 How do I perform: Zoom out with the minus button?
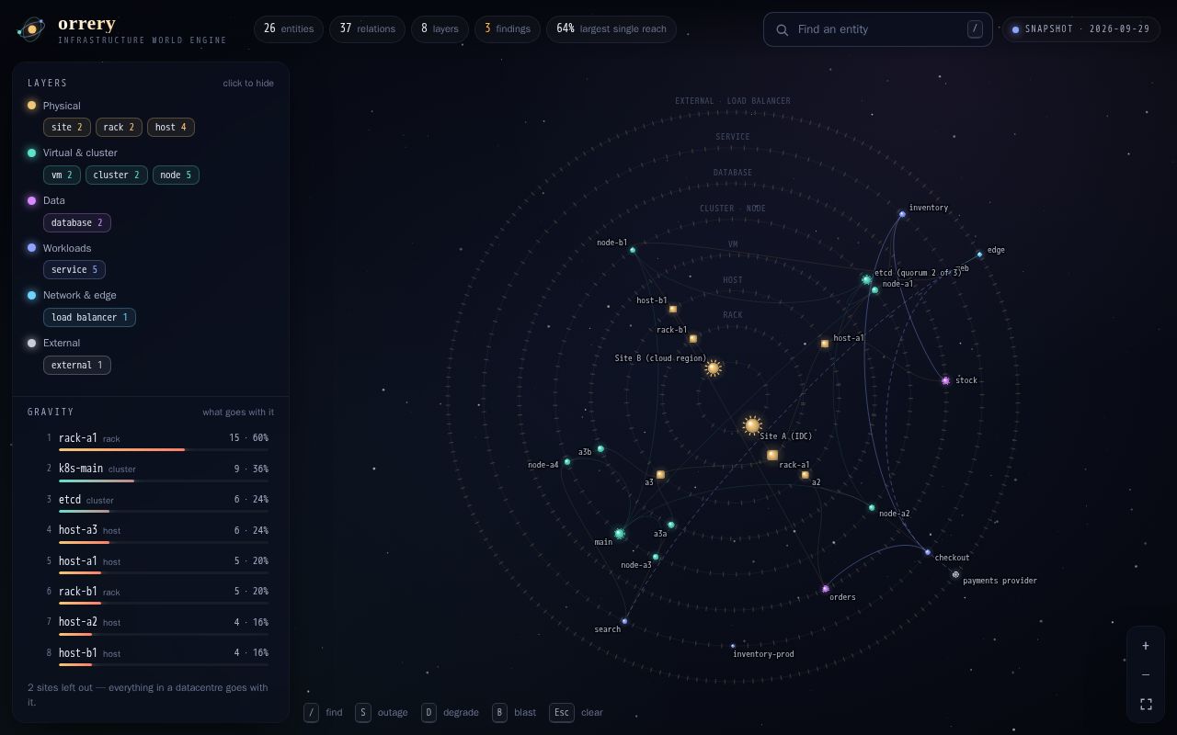click(1146, 675)
